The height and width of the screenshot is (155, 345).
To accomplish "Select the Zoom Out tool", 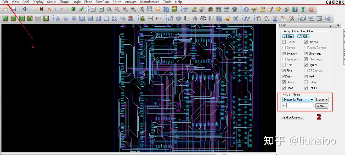I will tap(133, 9).
